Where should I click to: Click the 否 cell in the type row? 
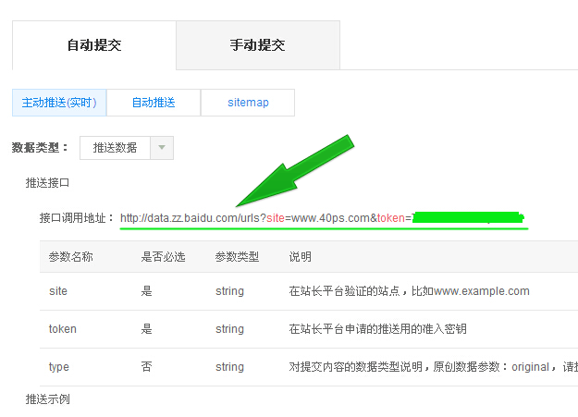click(x=146, y=367)
